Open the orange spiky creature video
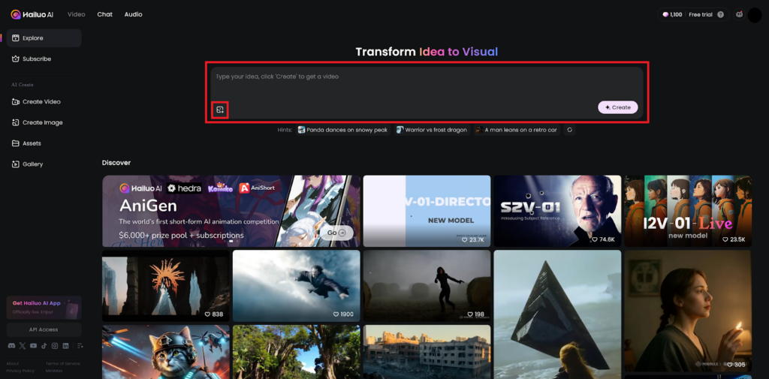Image resolution: width=769 pixels, height=379 pixels. tap(166, 286)
